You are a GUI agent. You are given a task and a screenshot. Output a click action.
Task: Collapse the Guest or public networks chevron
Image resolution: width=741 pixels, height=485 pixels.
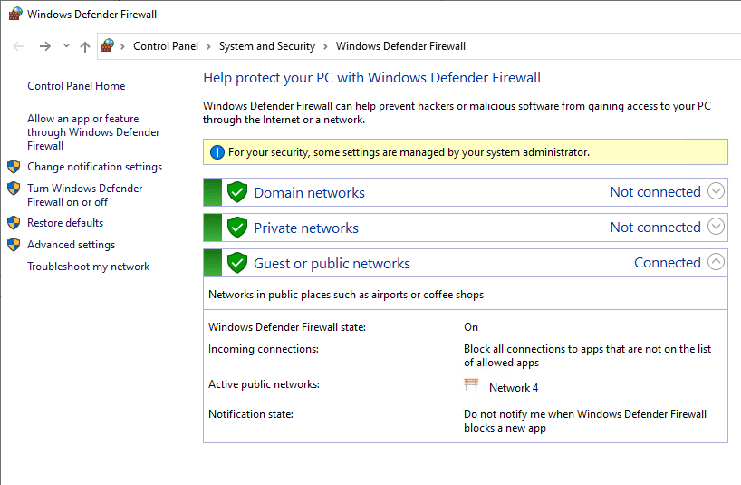coord(716,261)
